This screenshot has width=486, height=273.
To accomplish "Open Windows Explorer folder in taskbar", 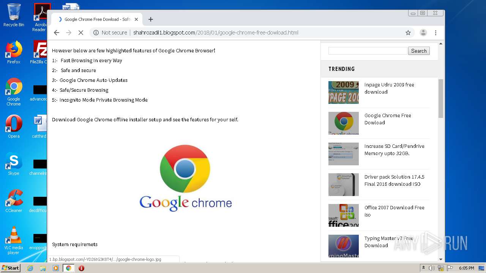I will tap(43, 268).
